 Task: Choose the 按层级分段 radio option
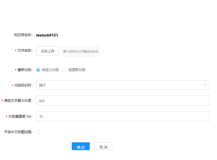click(x=65, y=70)
